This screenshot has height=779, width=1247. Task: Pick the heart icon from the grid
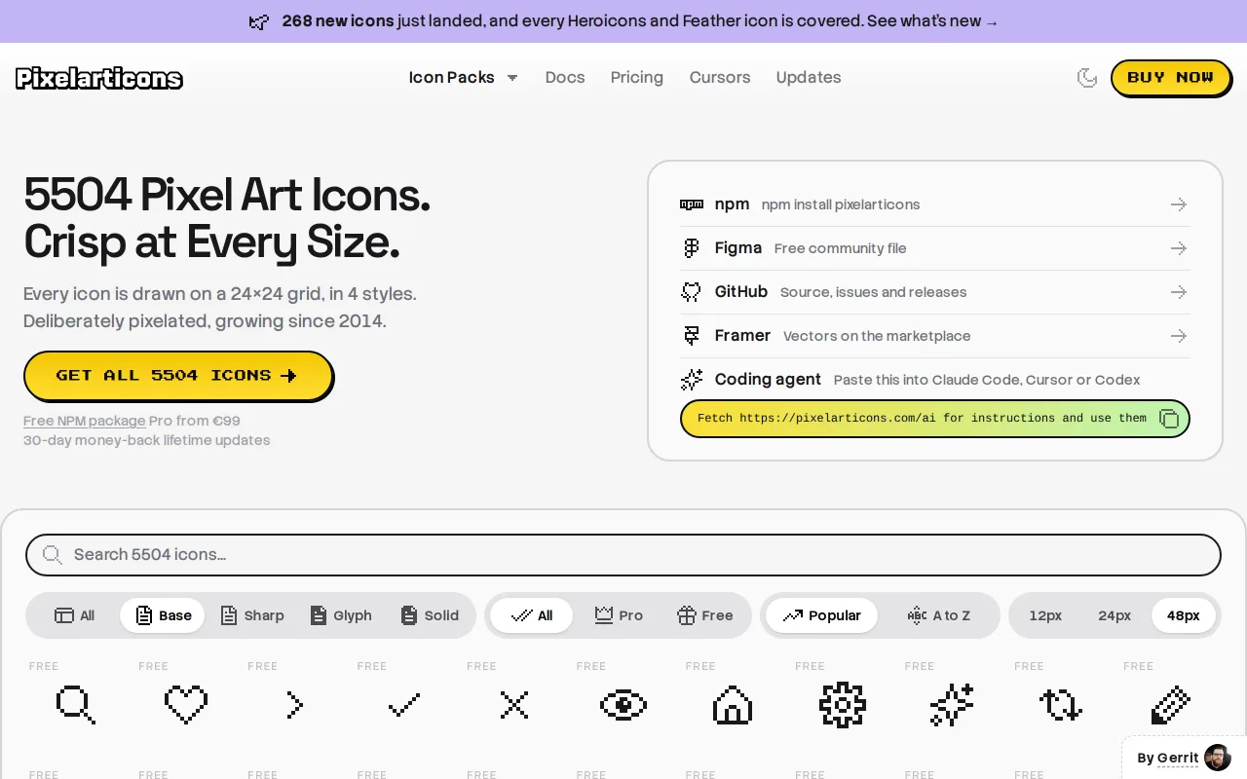pyautogui.click(x=185, y=704)
